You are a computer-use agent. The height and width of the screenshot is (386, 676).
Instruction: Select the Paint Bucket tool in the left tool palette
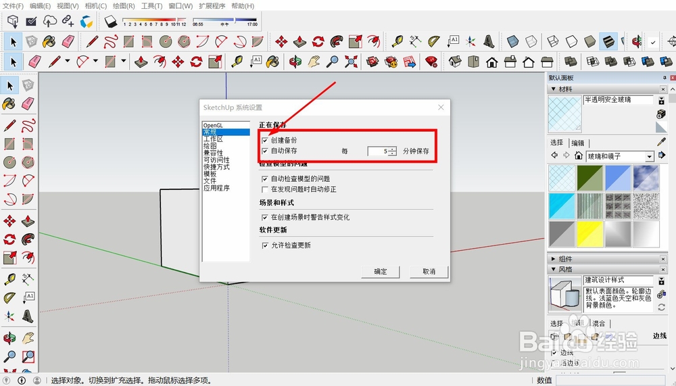[9, 103]
